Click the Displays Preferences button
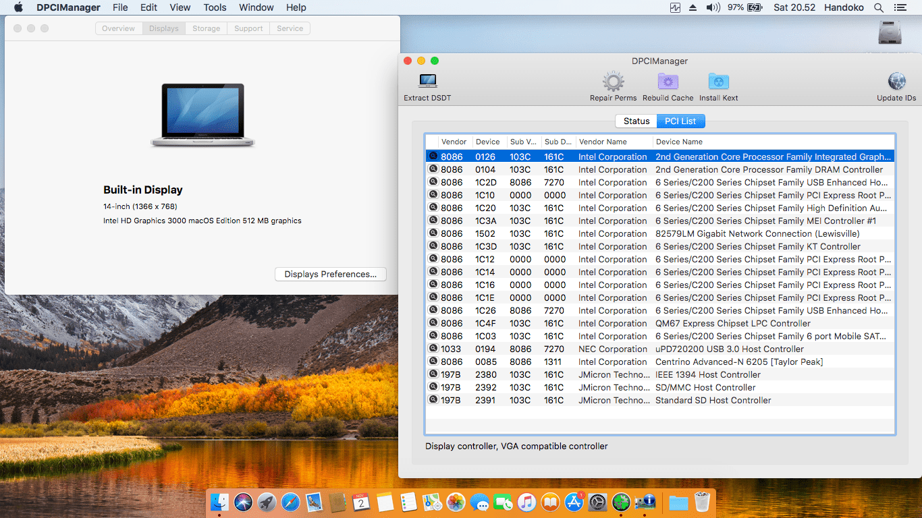The height and width of the screenshot is (518, 922). pyautogui.click(x=331, y=275)
